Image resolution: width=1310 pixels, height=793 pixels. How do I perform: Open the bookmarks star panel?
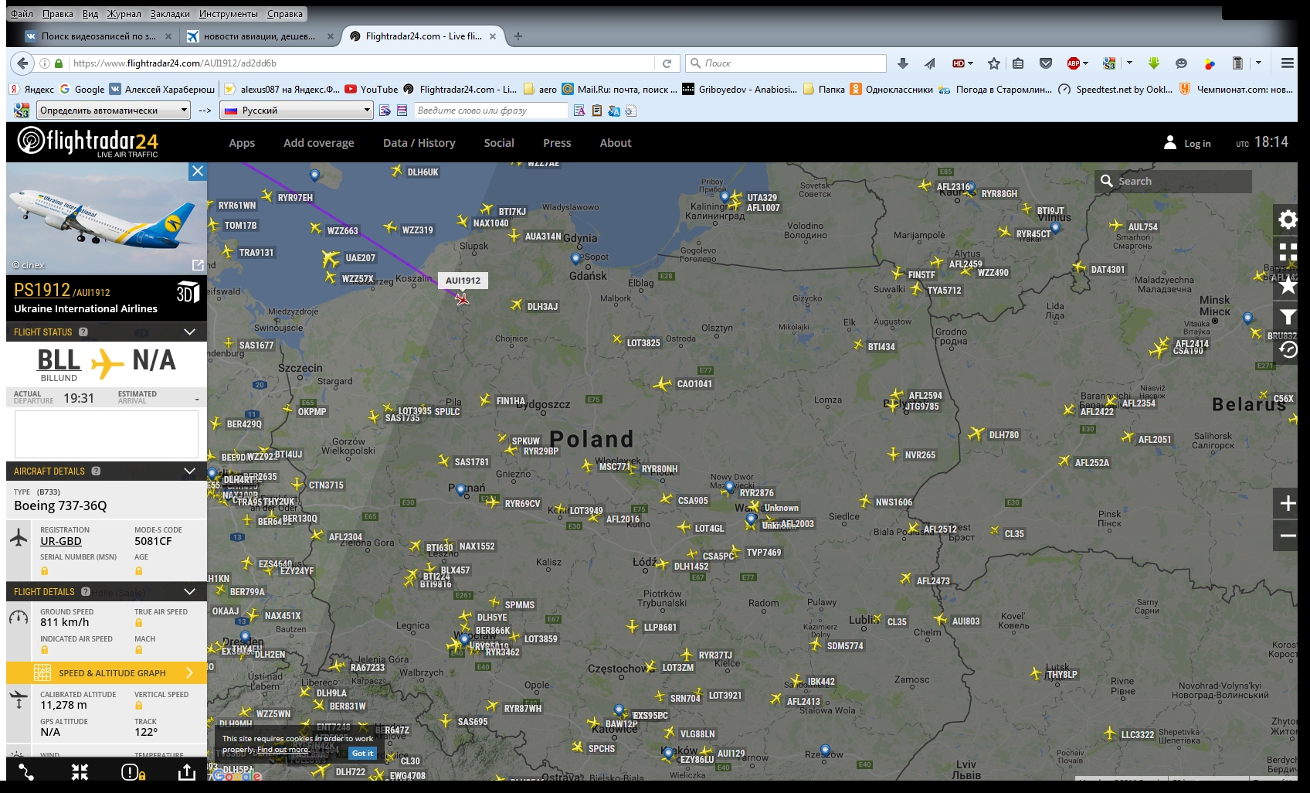click(x=1287, y=286)
